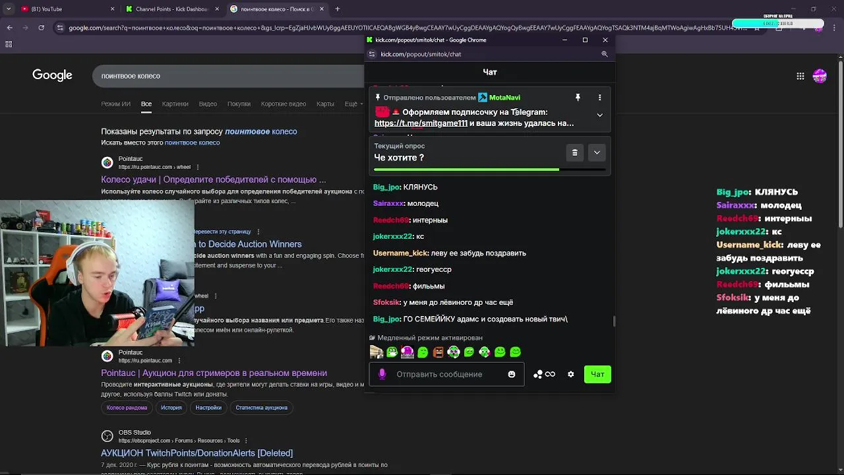Go back in Chrome browser
Viewport: 844px width, 475px height.
[x=9, y=28]
